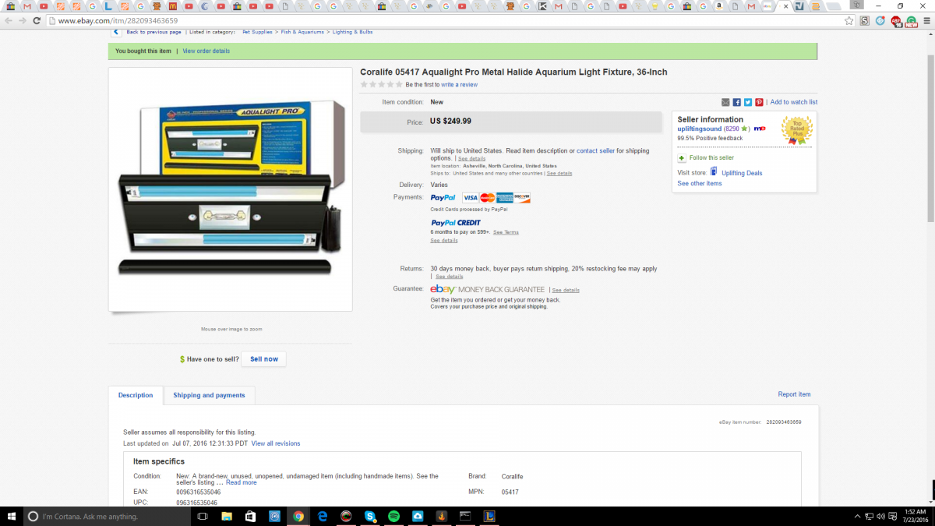Share listing via email envelope icon
Viewport: 935px width, 526px height.
click(x=726, y=102)
